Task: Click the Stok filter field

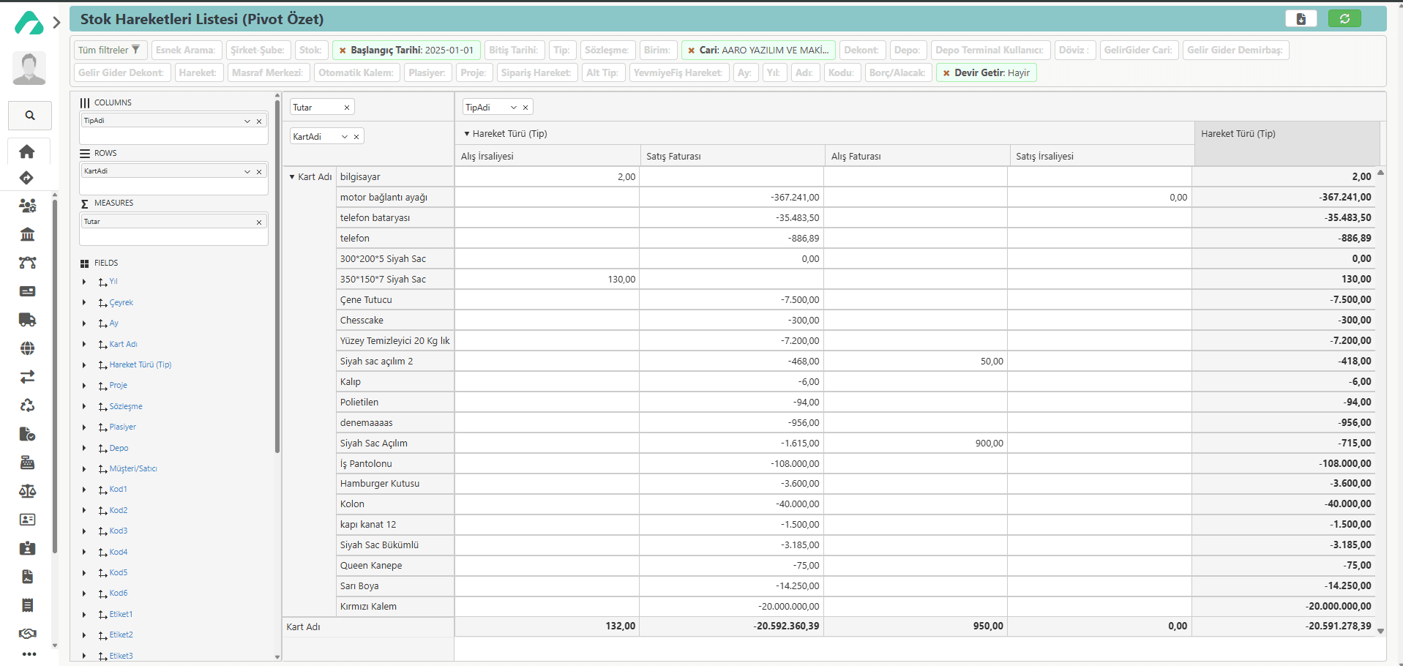Action: coord(311,50)
